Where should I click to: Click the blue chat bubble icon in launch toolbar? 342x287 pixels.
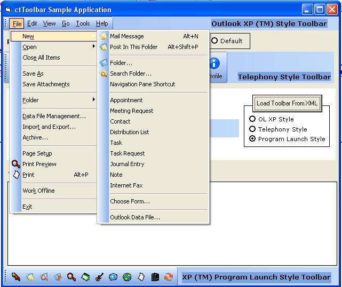113,277
